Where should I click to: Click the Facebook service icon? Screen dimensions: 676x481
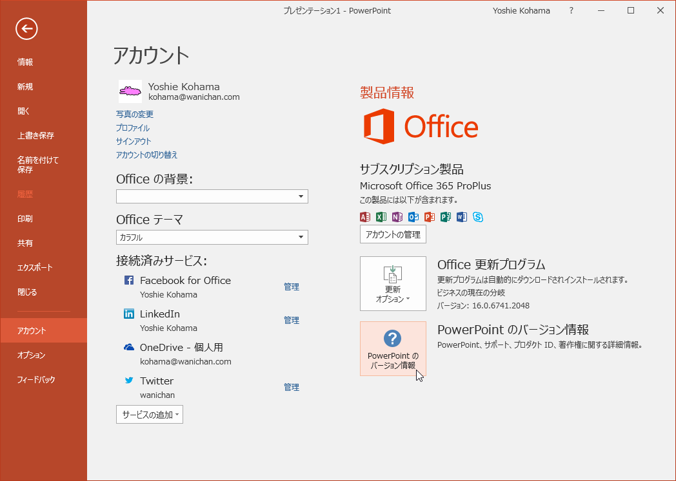click(x=129, y=280)
